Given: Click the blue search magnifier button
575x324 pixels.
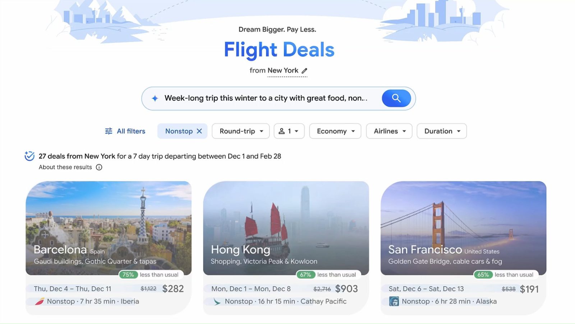Looking at the screenshot, I should (x=396, y=98).
